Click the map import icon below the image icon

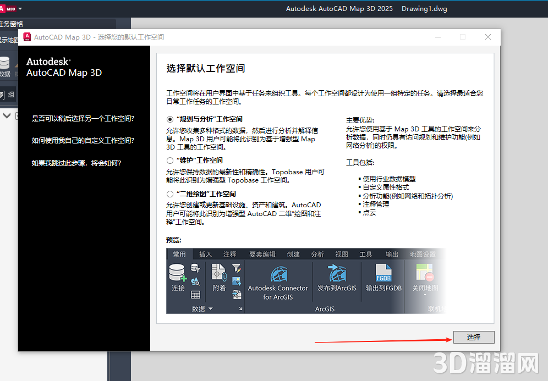tap(237, 295)
